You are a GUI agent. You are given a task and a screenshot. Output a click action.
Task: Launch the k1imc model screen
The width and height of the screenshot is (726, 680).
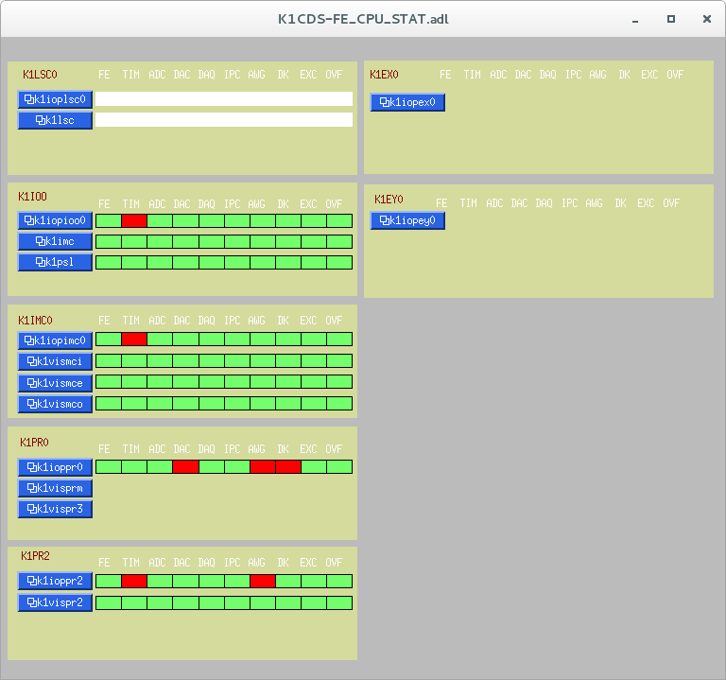coord(55,241)
